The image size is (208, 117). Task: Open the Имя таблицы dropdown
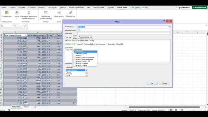pos(169,27)
